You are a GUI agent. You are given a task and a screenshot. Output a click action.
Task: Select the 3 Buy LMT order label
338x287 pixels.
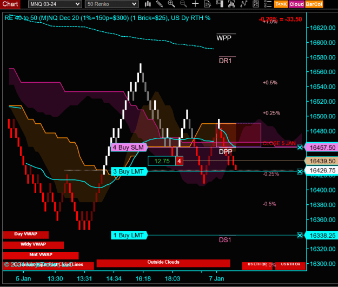[129, 171]
